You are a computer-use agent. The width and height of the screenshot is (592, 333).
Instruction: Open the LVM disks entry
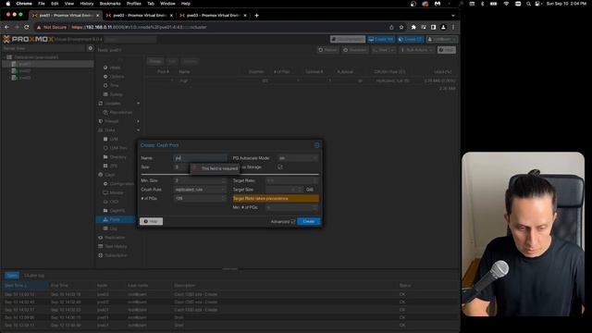click(114, 139)
